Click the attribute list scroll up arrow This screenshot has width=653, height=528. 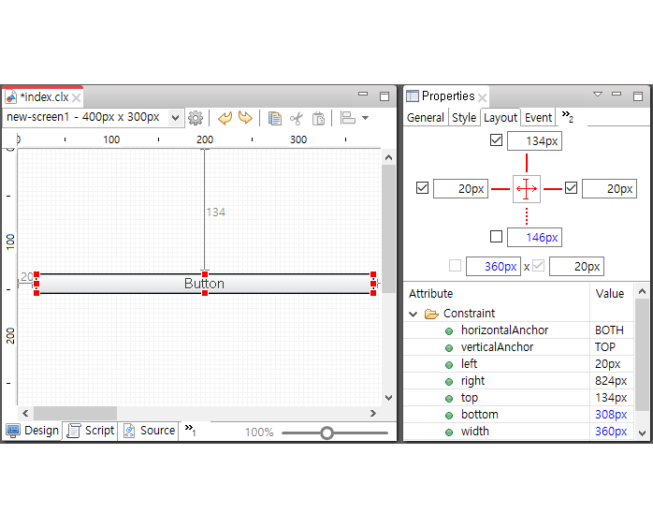(x=642, y=292)
